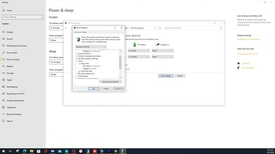
Task: Click Cancel in Power Options dialog
Action: point(106,89)
